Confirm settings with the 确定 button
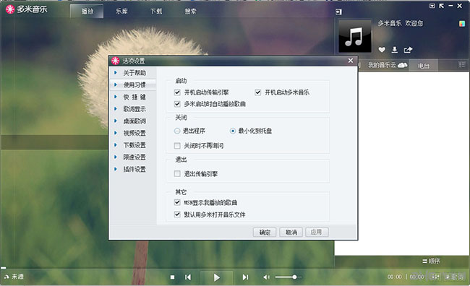 click(x=265, y=232)
